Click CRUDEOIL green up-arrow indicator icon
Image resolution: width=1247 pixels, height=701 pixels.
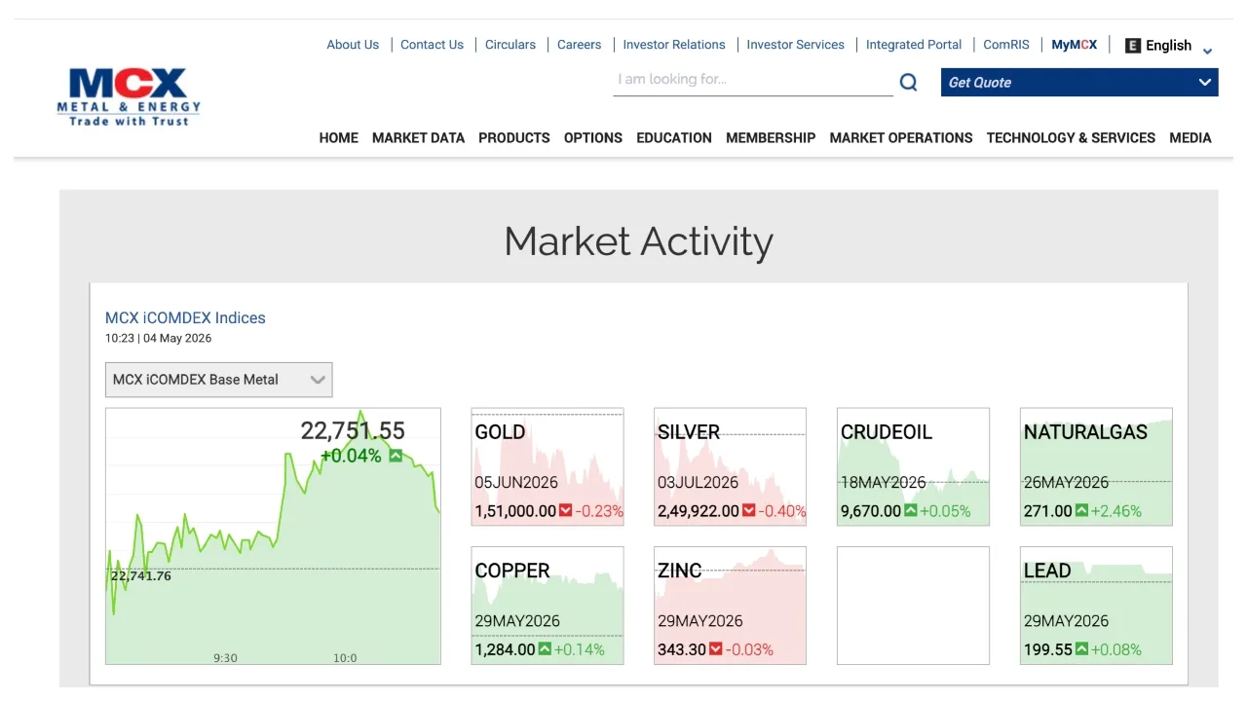click(910, 511)
